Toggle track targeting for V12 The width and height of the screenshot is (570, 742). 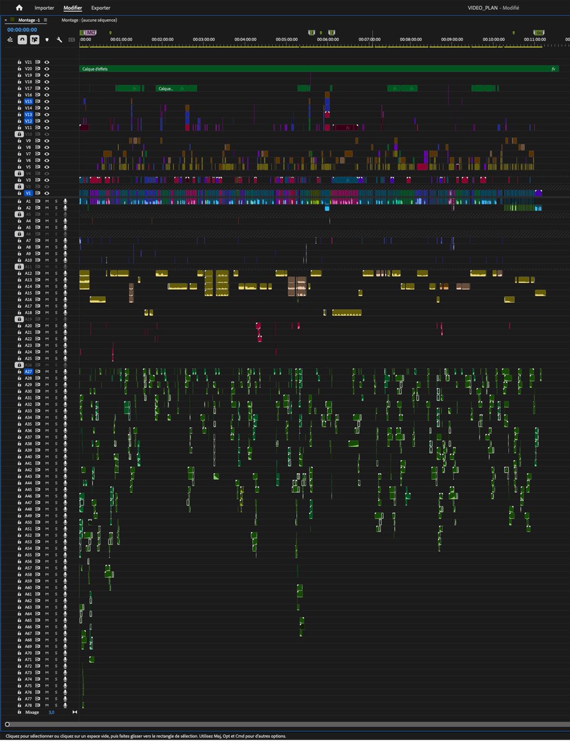[x=28, y=121]
